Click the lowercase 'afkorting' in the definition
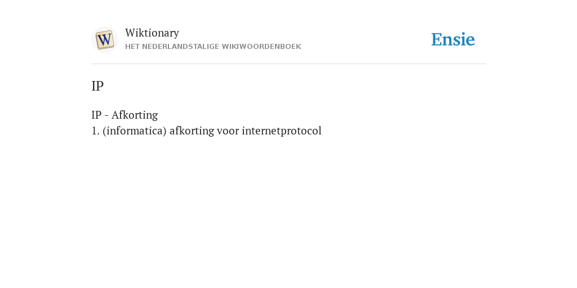Screen dimensions: 577x288 click(x=192, y=130)
